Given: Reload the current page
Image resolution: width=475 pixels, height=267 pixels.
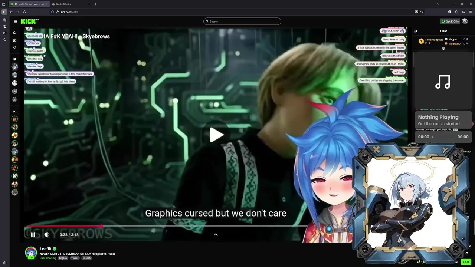Looking at the screenshot, I should click(x=24, y=12).
